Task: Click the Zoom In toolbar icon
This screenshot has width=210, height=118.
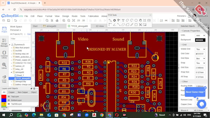Action: tap(64, 20)
